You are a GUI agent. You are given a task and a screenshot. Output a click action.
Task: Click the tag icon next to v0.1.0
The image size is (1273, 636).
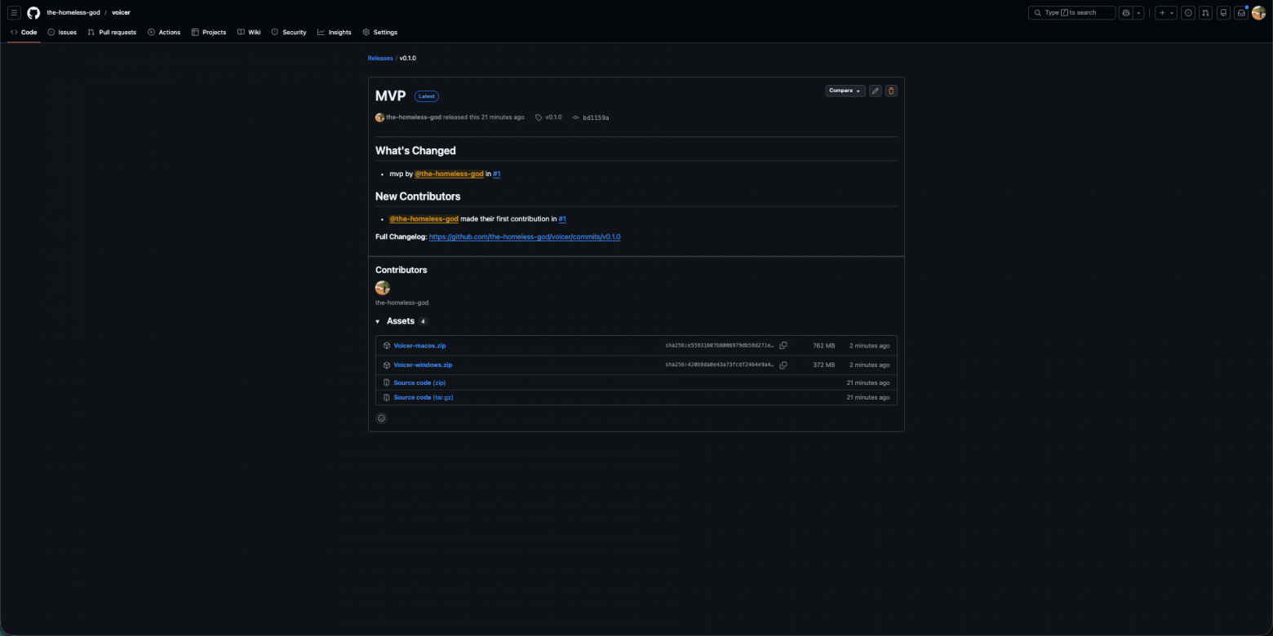(539, 117)
